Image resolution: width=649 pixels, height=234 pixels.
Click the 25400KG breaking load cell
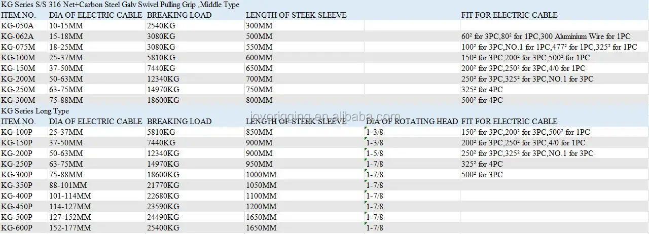pyautogui.click(x=163, y=228)
